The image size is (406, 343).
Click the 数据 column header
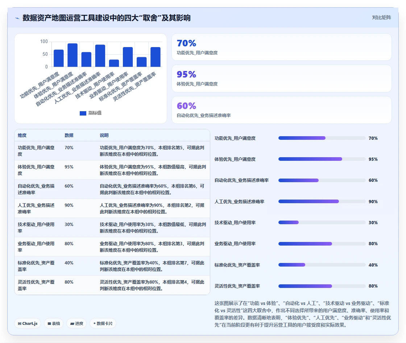[69, 135]
